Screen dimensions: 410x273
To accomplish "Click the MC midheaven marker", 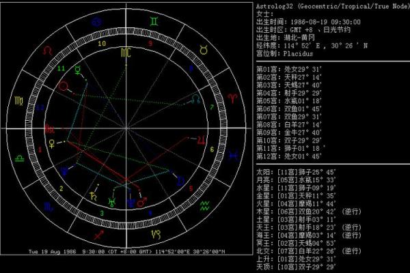I will (x=126, y=52).
